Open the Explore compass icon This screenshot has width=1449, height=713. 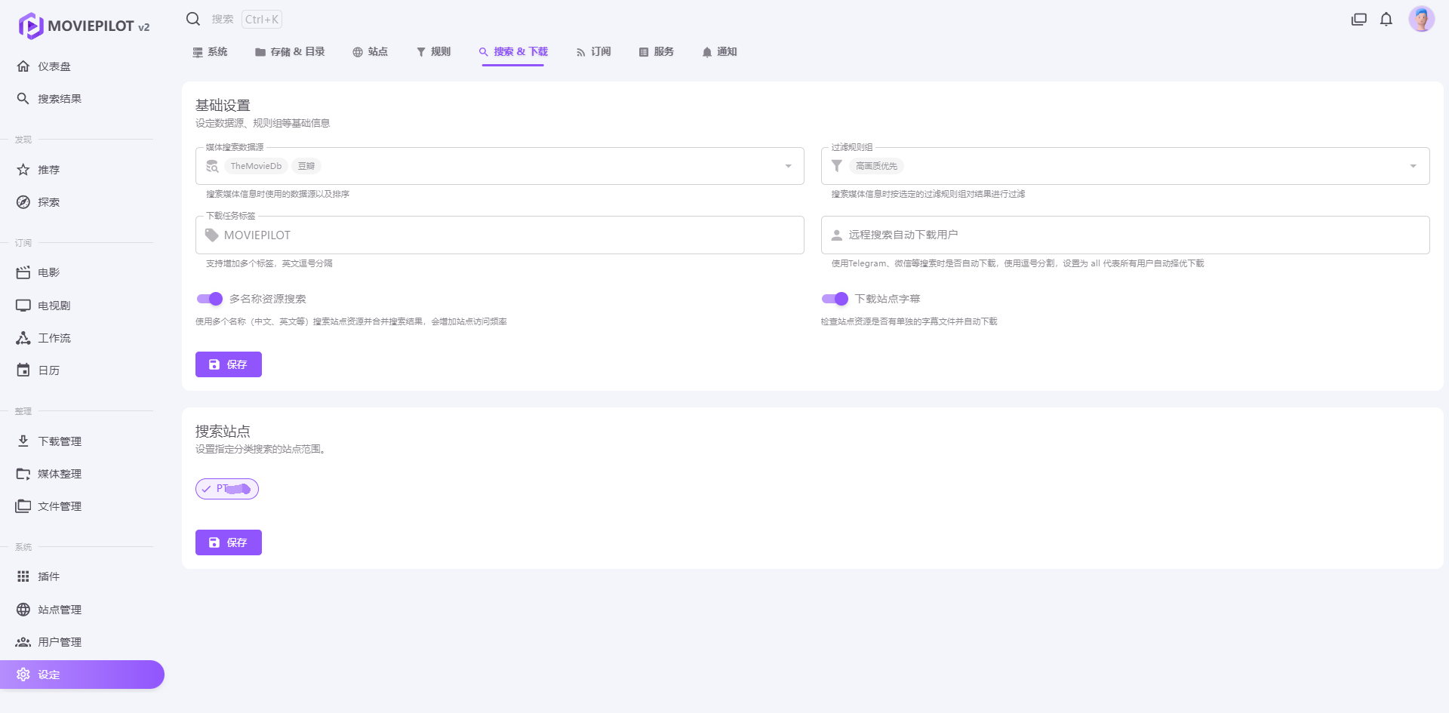coord(23,202)
